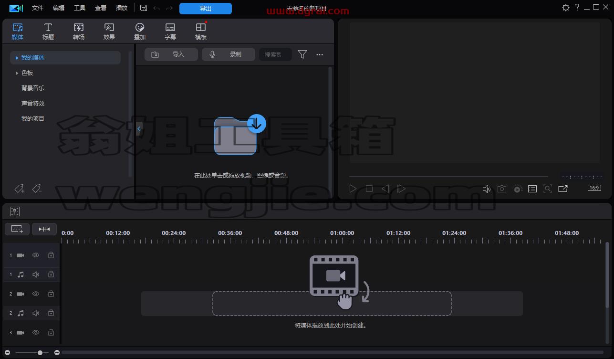Mute audio track 2 speaker
614x359 pixels.
tap(36, 313)
